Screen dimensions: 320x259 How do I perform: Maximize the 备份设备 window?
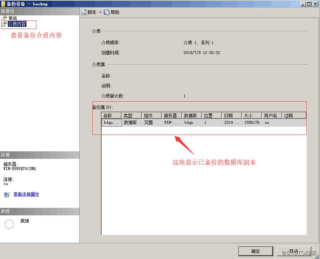[309, 4]
